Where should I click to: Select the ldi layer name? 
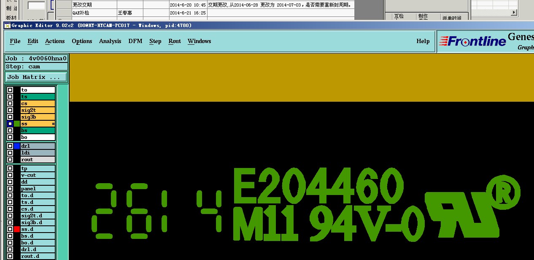(x=38, y=153)
